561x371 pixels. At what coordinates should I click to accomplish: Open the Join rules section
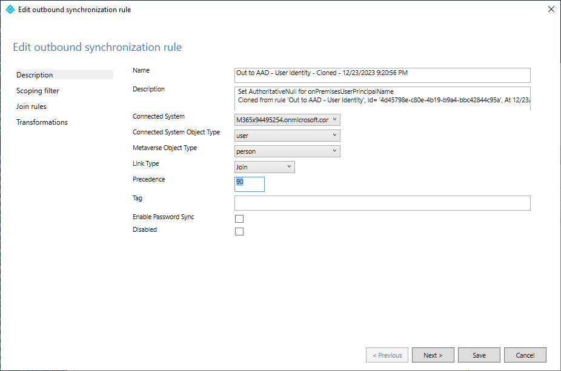coord(33,107)
